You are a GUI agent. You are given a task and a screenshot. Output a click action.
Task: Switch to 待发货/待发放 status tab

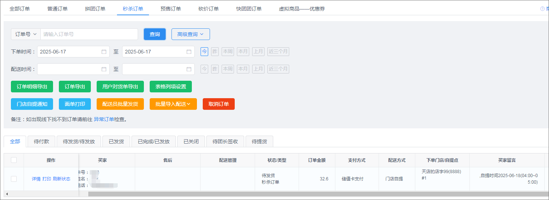click(79, 141)
